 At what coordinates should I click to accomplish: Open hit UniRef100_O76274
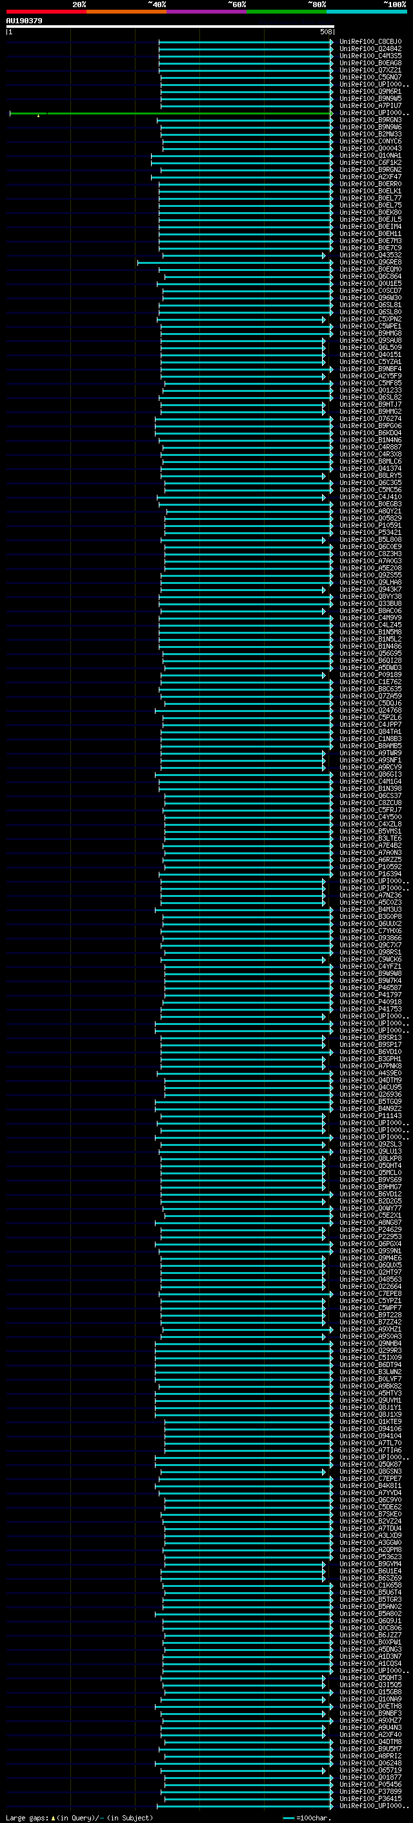coord(370,419)
